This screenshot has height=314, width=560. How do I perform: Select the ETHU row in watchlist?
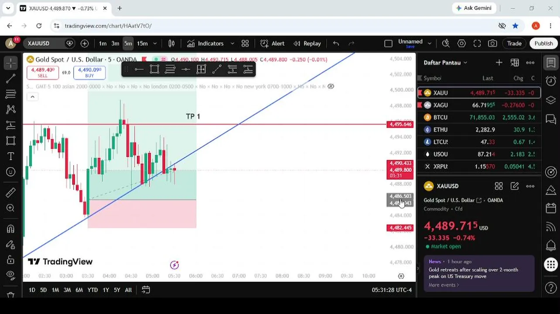(x=479, y=130)
